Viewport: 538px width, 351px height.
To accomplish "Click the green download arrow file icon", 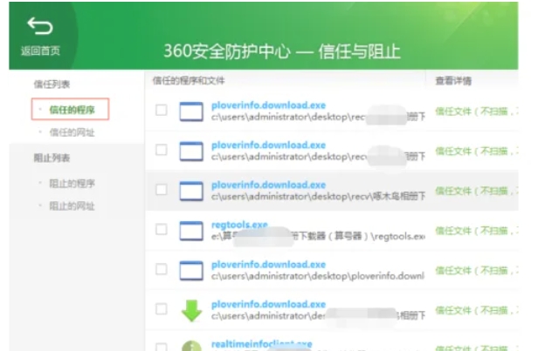I will [x=190, y=310].
